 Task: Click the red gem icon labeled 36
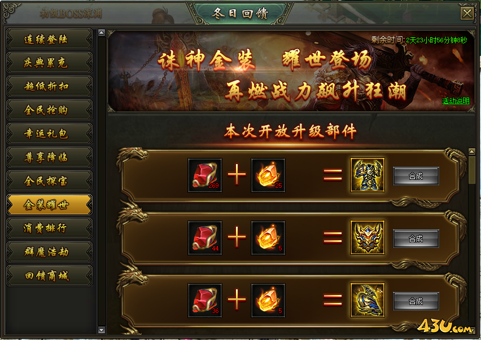tap(205, 300)
